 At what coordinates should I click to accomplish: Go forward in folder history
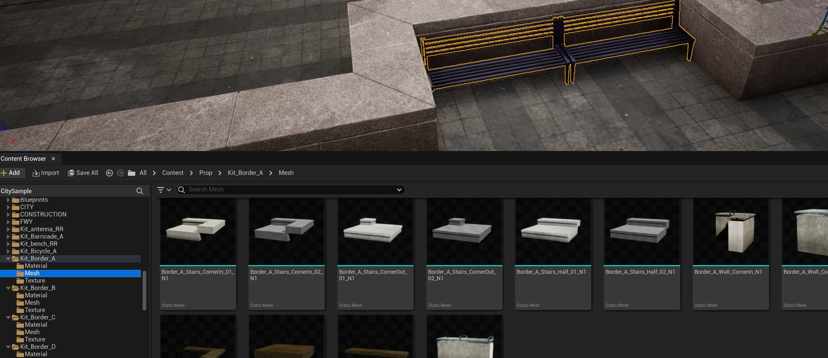point(120,173)
